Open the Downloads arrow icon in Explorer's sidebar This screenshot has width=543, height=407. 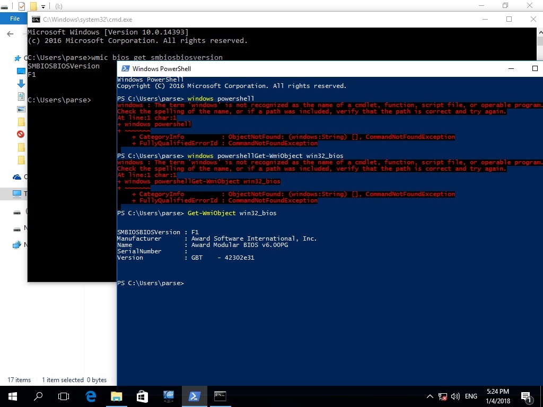pos(21,83)
